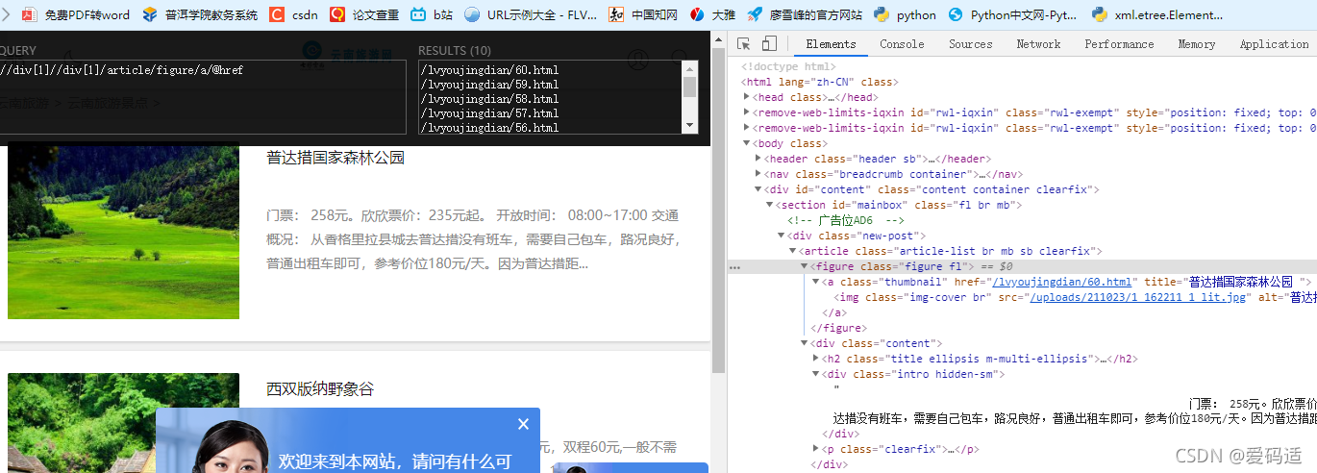
Task: Expand the nav breadcrumb container node
Action: 758,174
